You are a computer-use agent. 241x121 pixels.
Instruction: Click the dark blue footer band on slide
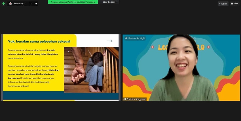[x=61, y=95]
